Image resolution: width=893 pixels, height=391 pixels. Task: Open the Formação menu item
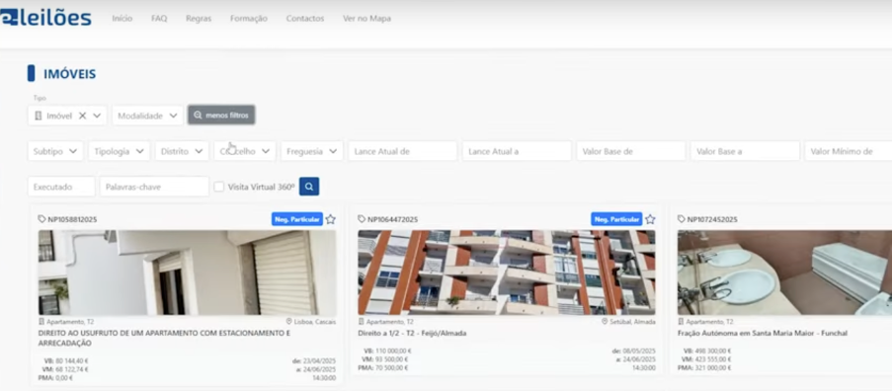[x=248, y=19]
